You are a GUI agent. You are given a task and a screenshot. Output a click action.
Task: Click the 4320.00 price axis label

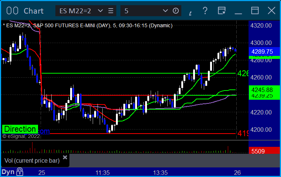(261, 25)
